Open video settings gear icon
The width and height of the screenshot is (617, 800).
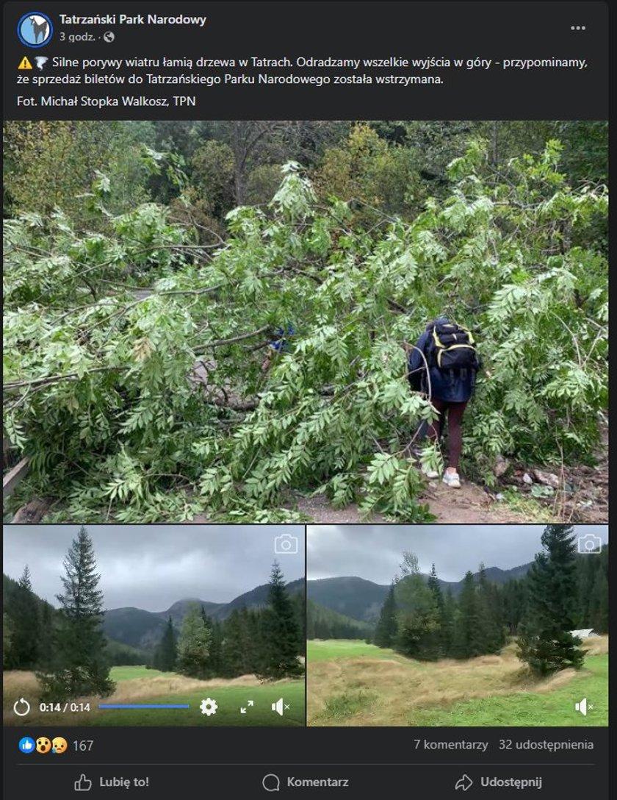pyautogui.click(x=209, y=707)
